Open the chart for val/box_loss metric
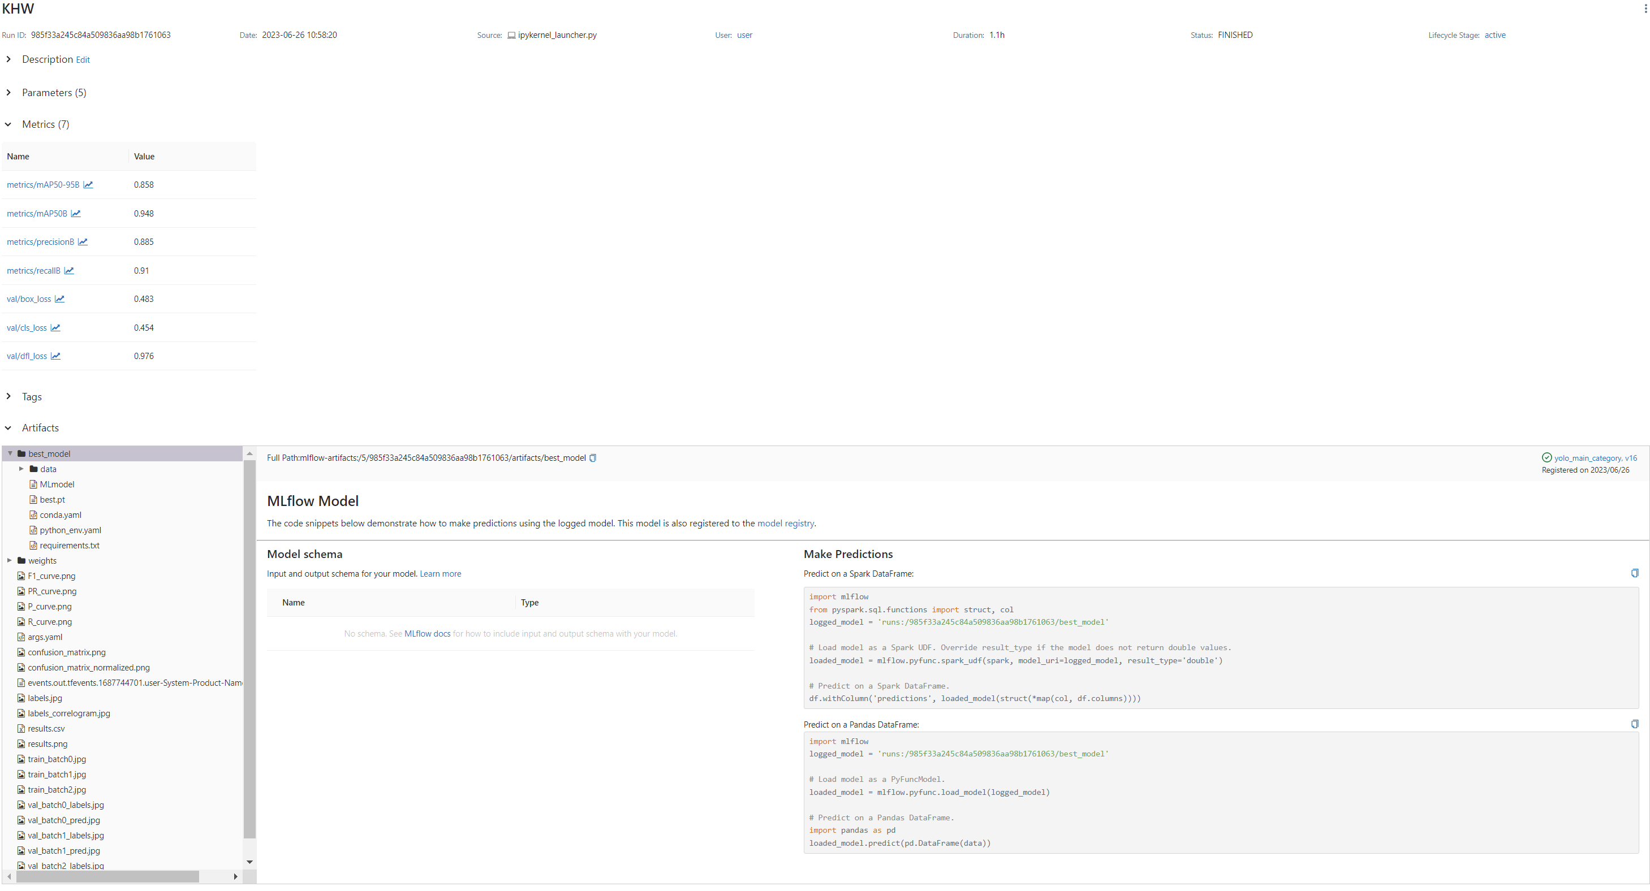 60,299
